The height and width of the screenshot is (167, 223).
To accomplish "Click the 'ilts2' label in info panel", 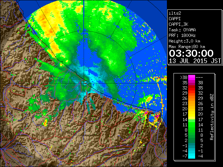I will [175, 13].
